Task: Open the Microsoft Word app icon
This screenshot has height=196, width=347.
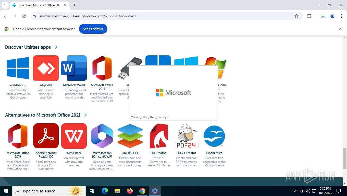Action: point(74,68)
